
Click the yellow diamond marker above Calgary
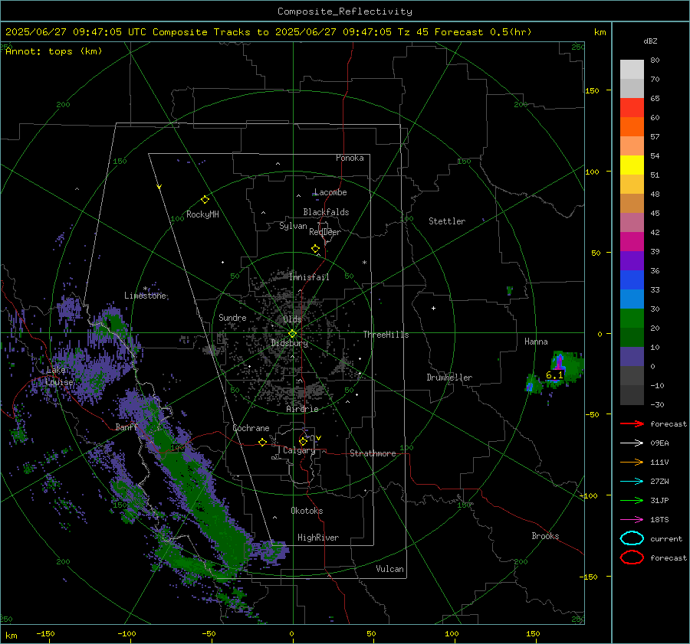click(303, 441)
